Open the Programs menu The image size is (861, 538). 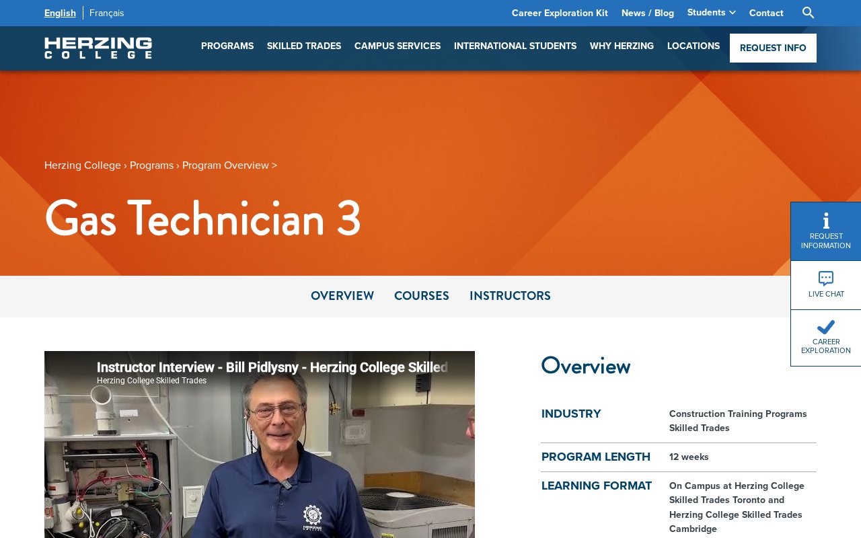[227, 46]
